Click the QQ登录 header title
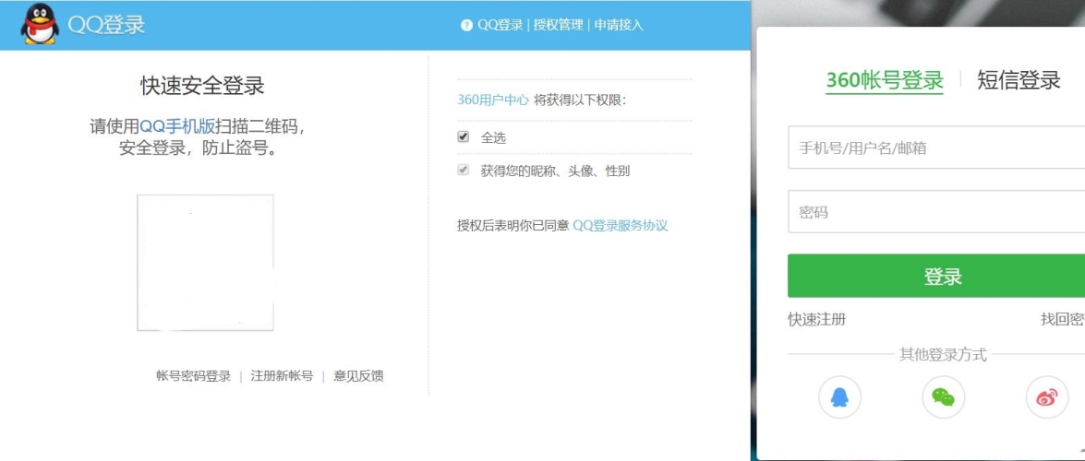1085x461 pixels. (x=106, y=25)
